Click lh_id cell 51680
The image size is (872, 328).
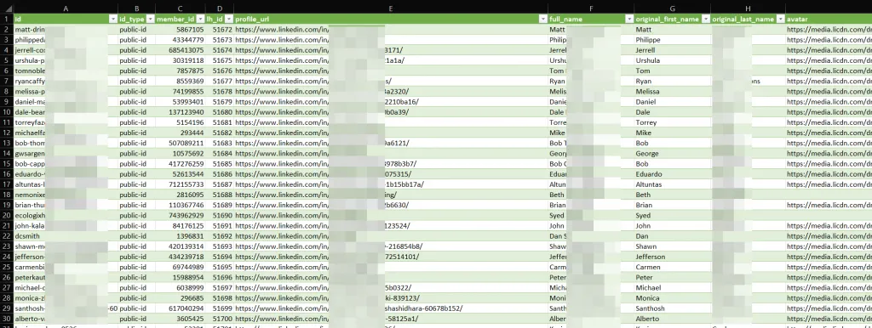point(220,111)
